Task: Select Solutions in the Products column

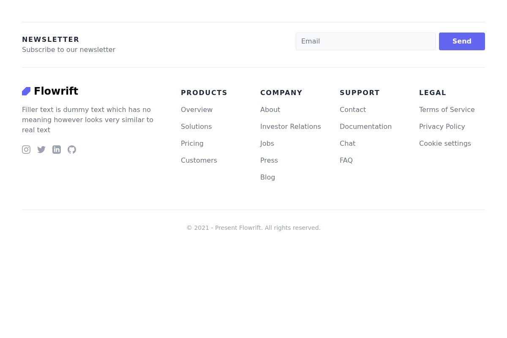Action: coord(196,126)
